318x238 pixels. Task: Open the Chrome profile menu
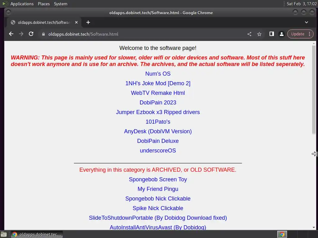click(281, 34)
